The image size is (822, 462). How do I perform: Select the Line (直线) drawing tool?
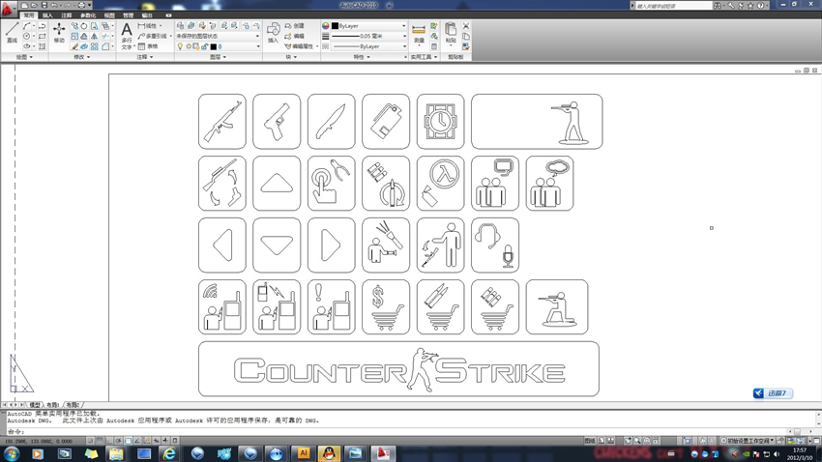12,32
